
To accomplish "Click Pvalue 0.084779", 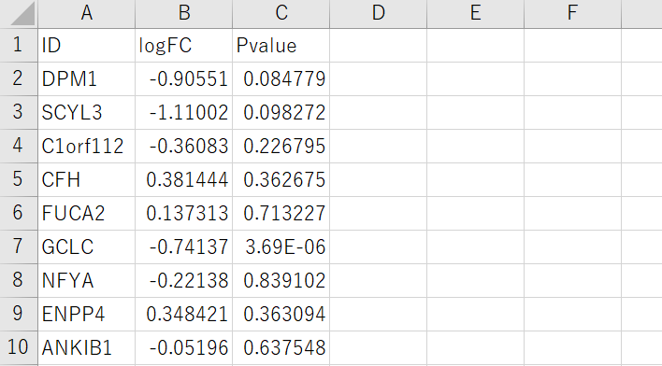I will click(281, 78).
